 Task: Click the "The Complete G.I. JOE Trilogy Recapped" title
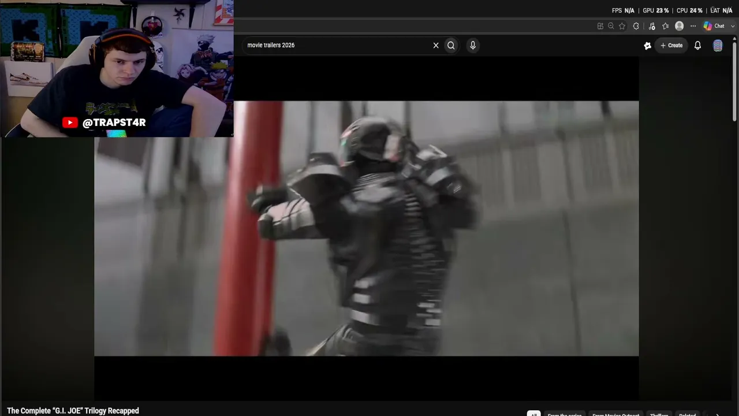73,411
